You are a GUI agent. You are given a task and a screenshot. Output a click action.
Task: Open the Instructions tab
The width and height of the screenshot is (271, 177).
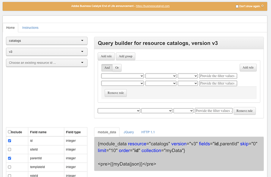30,28
